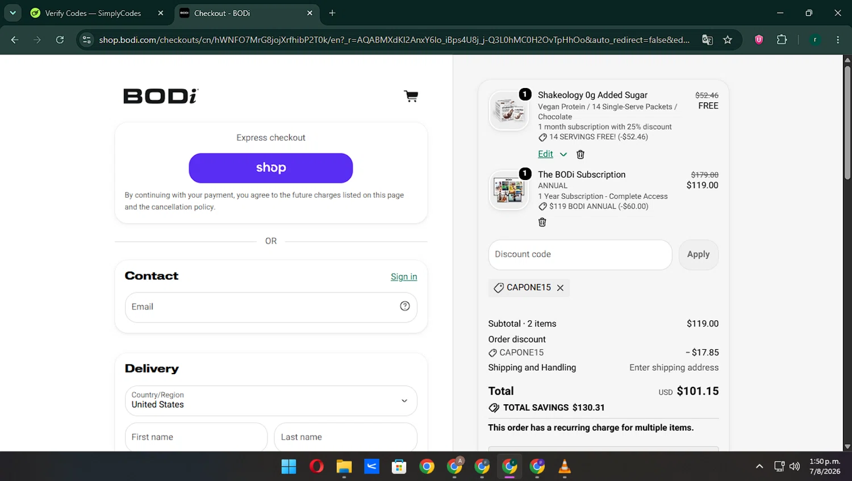Reload the checkout page

point(60,40)
